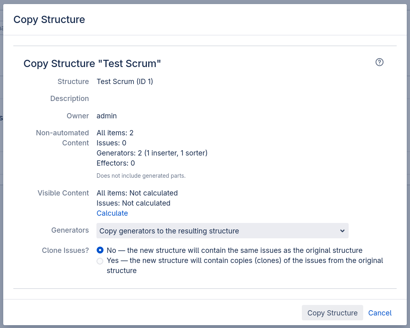Click the Copy Structure button
This screenshot has height=328, width=410.
pos(333,313)
